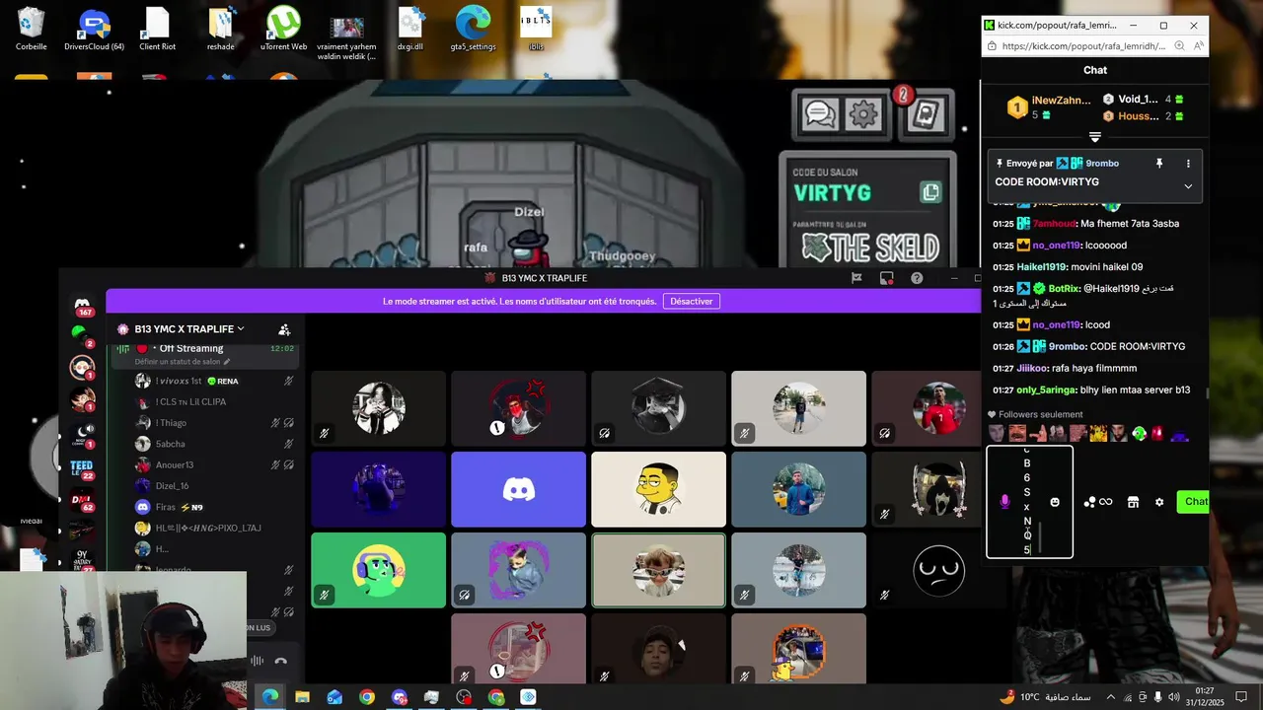Disable streamer mode with Désactiver button
This screenshot has width=1263, height=710.
[x=691, y=301]
